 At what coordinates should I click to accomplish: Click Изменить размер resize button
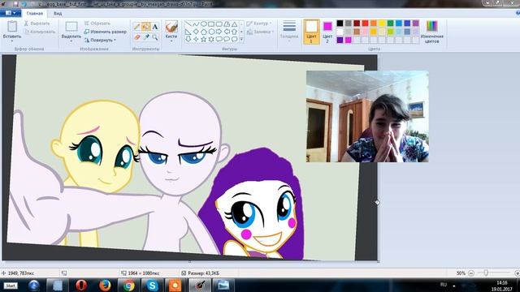pos(106,32)
